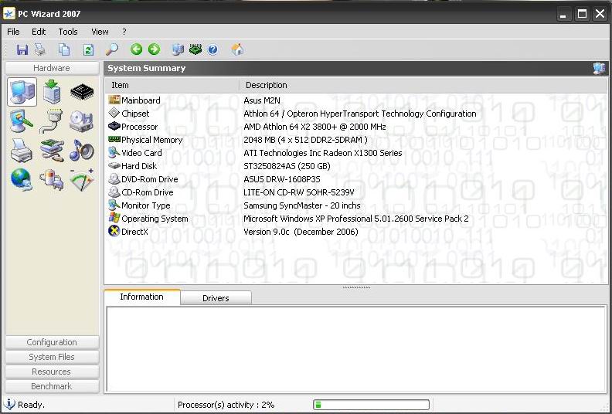Select the Processor row in the list
612x414 pixels.
click(356, 127)
